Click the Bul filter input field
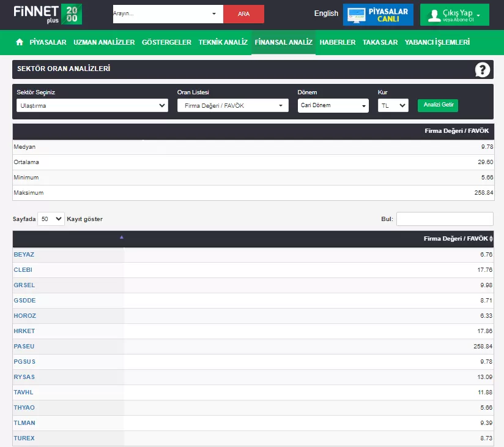This screenshot has height=447, width=504. click(x=445, y=219)
